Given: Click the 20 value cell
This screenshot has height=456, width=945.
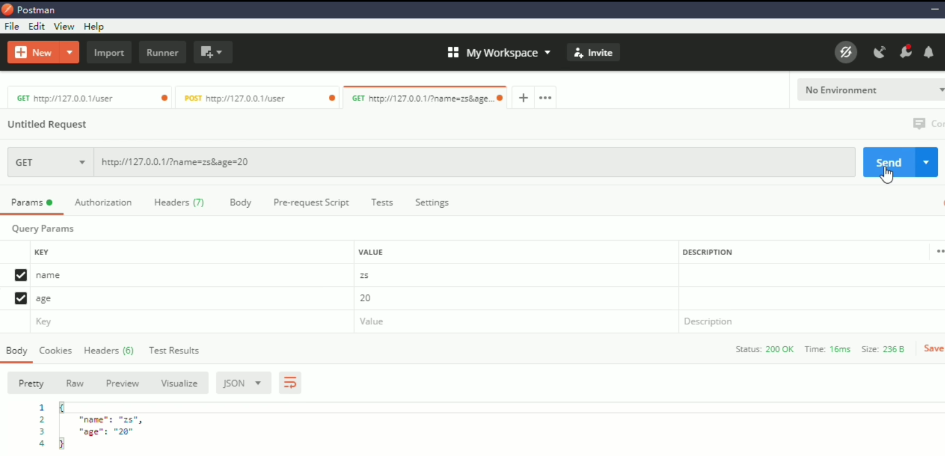Looking at the screenshot, I should coord(517,298).
